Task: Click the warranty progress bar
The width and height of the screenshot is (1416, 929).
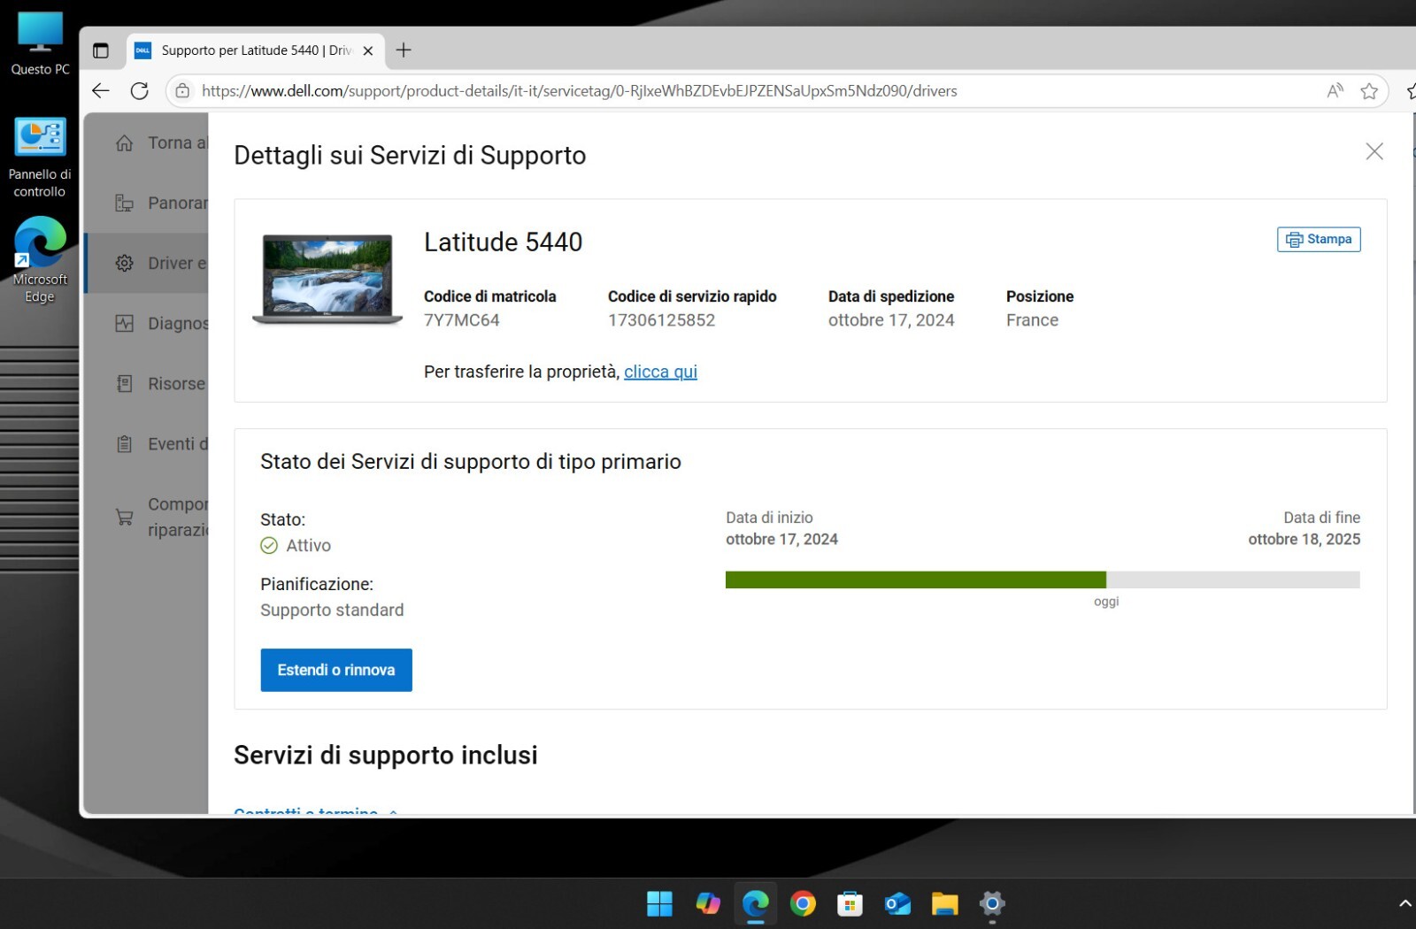Action: [x=1043, y=580]
